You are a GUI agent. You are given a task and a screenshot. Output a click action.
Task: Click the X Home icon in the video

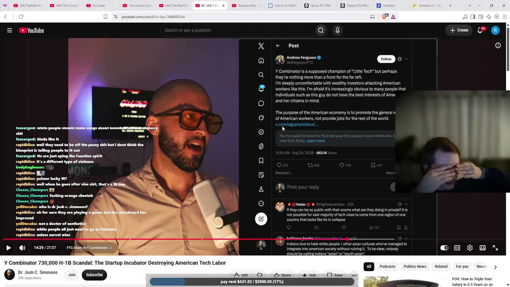click(261, 61)
